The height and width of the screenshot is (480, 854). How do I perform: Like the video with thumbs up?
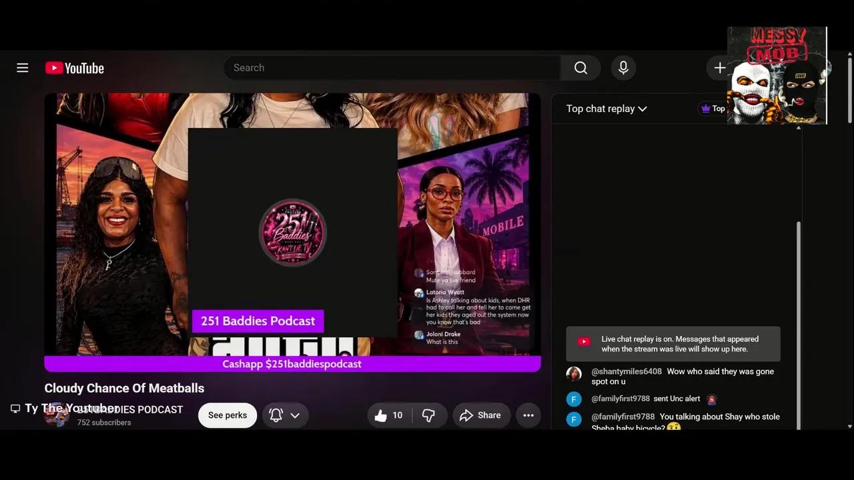(389, 415)
